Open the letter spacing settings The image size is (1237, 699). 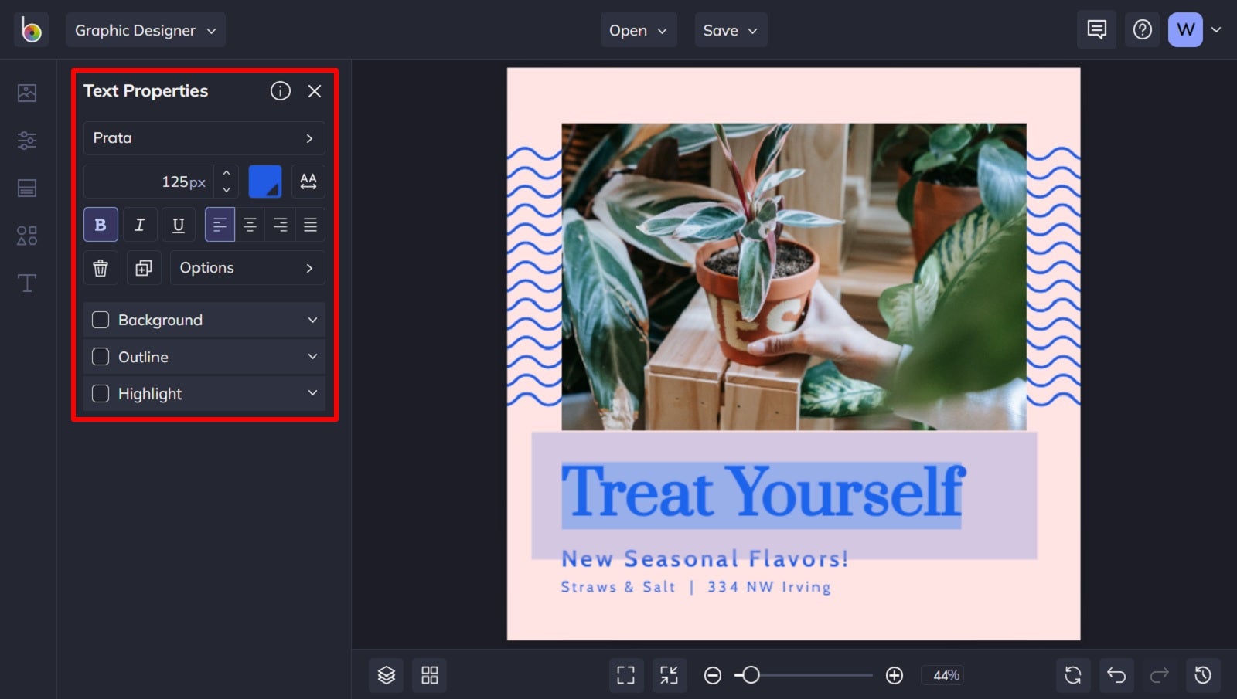point(308,181)
